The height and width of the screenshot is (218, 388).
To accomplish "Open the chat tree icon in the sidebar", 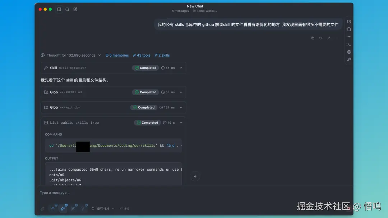I will [x=348, y=22].
